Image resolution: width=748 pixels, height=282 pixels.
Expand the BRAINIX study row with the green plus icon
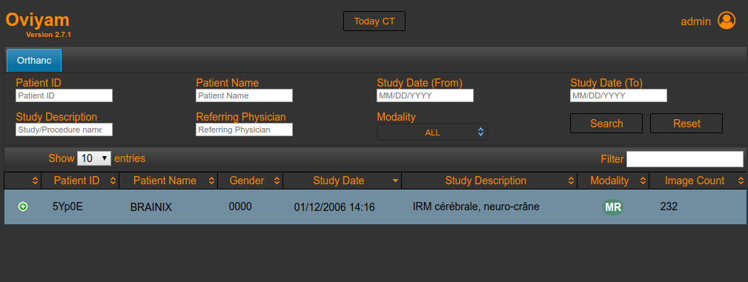[23, 207]
